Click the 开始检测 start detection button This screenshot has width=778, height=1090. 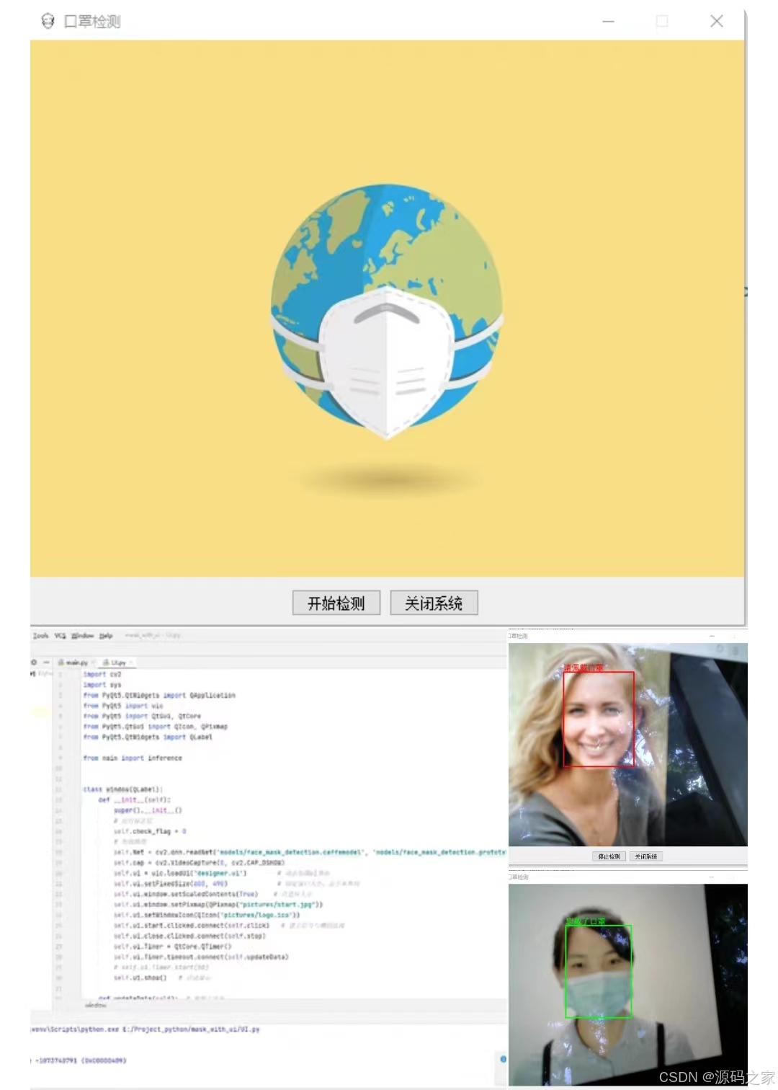pos(336,603)
